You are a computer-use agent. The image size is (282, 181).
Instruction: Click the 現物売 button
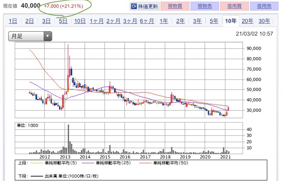(205, 6)
